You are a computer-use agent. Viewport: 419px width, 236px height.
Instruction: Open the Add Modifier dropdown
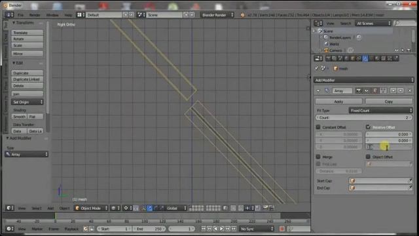click(364, 80)
